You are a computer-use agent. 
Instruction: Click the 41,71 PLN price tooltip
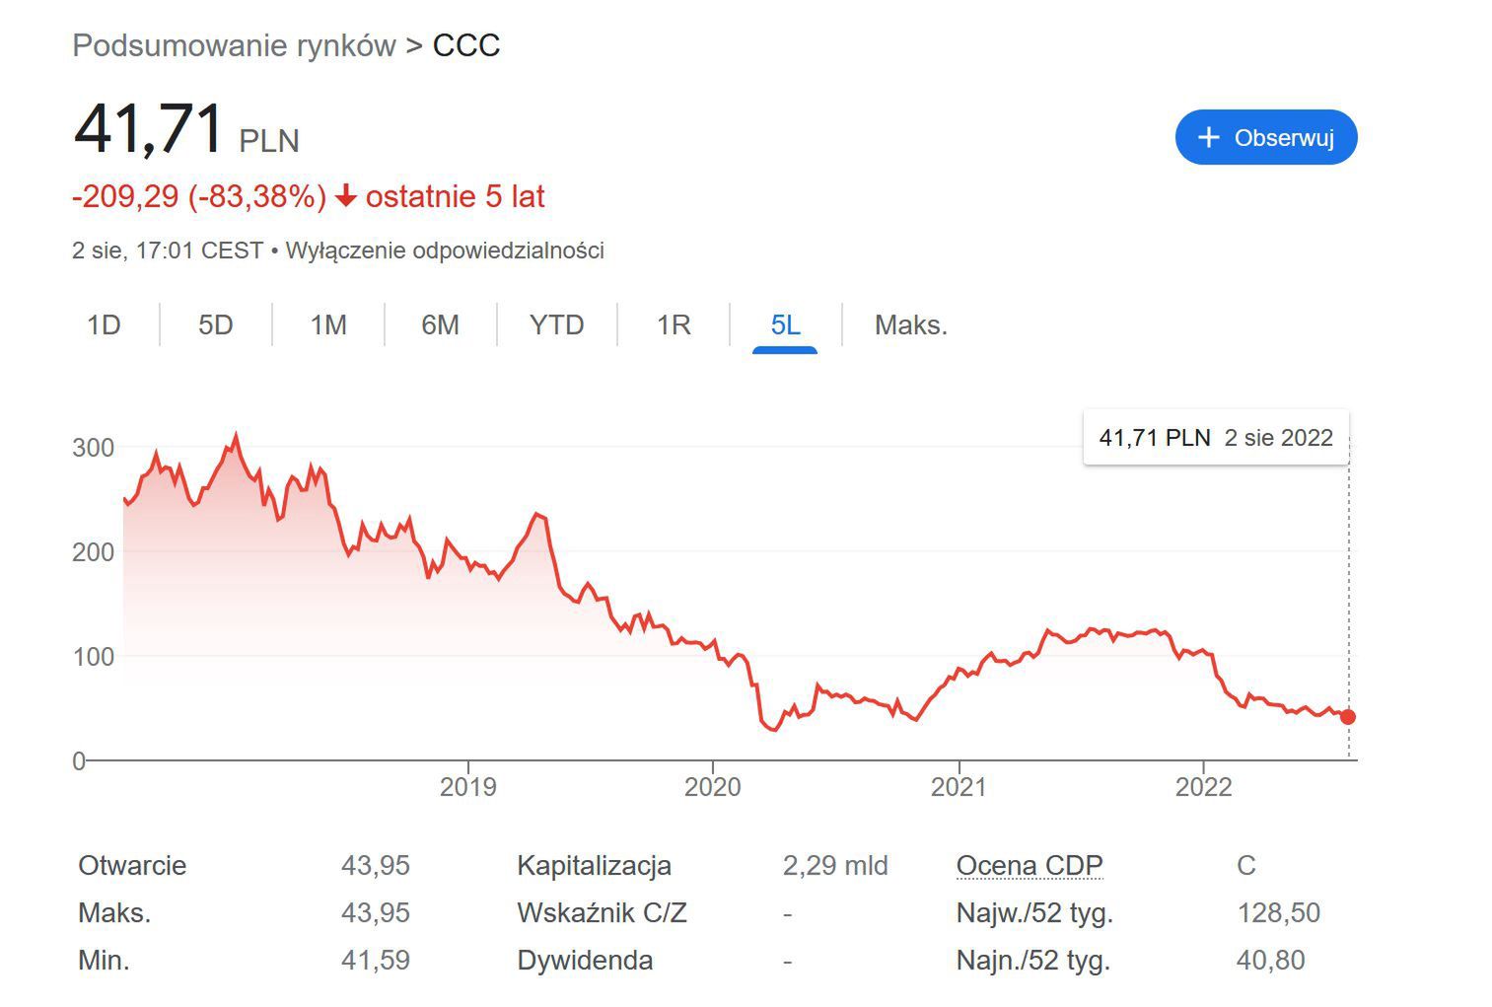click(1215, 438)
